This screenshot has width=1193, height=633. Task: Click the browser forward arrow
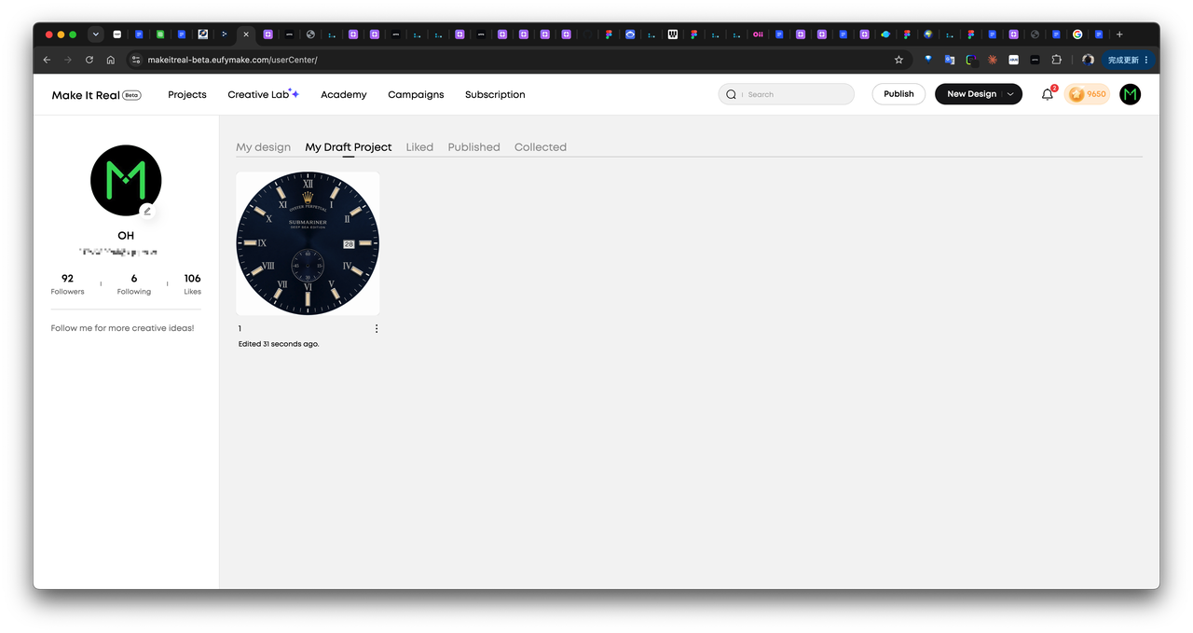[68, 60]
